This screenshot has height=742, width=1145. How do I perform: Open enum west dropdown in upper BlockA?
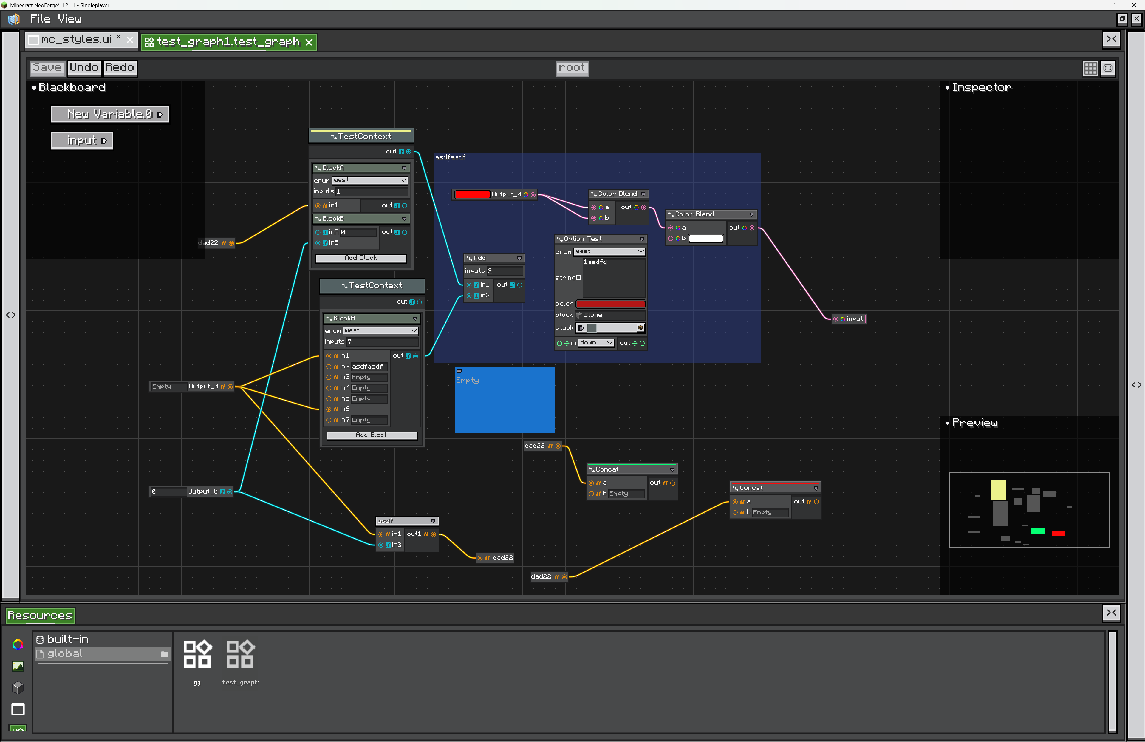point(370,180)
